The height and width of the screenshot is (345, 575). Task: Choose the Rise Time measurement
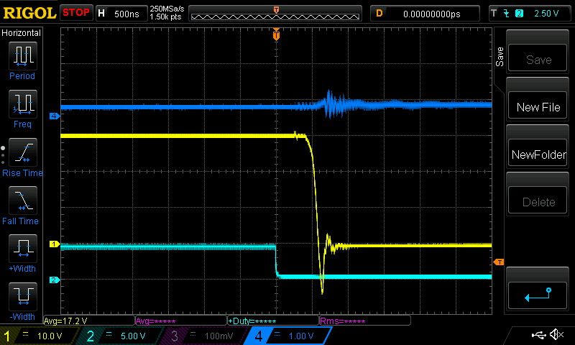(22, 152)
